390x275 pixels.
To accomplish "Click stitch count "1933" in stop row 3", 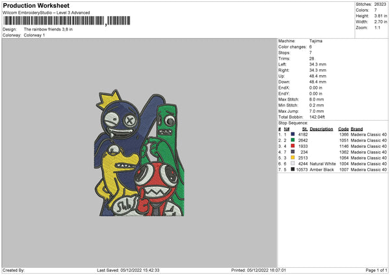I will (x=303, y=146).
